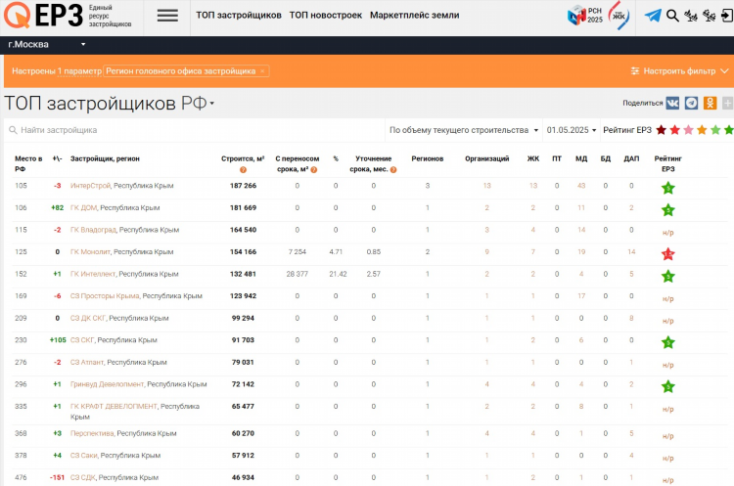
Task: Open site search via magnifier icon
Action: click(x=672, y=16)
